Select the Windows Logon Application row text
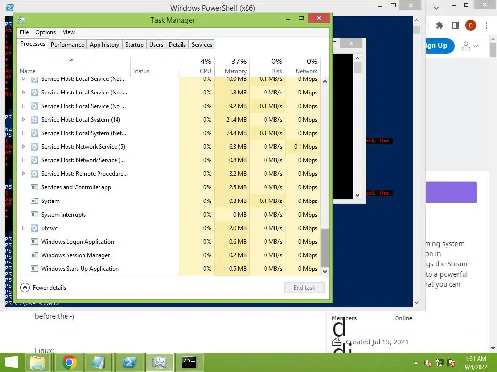The image size is (497, 372). point(78,242)
